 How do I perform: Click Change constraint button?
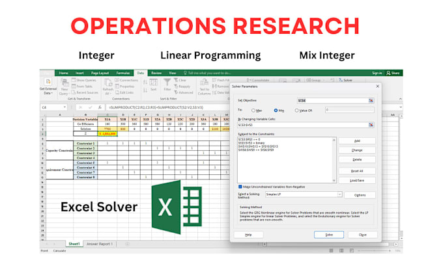click(357, 150)
